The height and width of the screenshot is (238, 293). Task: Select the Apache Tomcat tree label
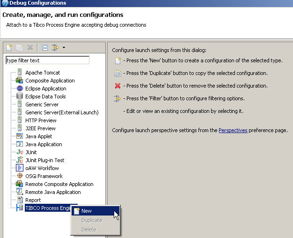[x=43, y=73]
